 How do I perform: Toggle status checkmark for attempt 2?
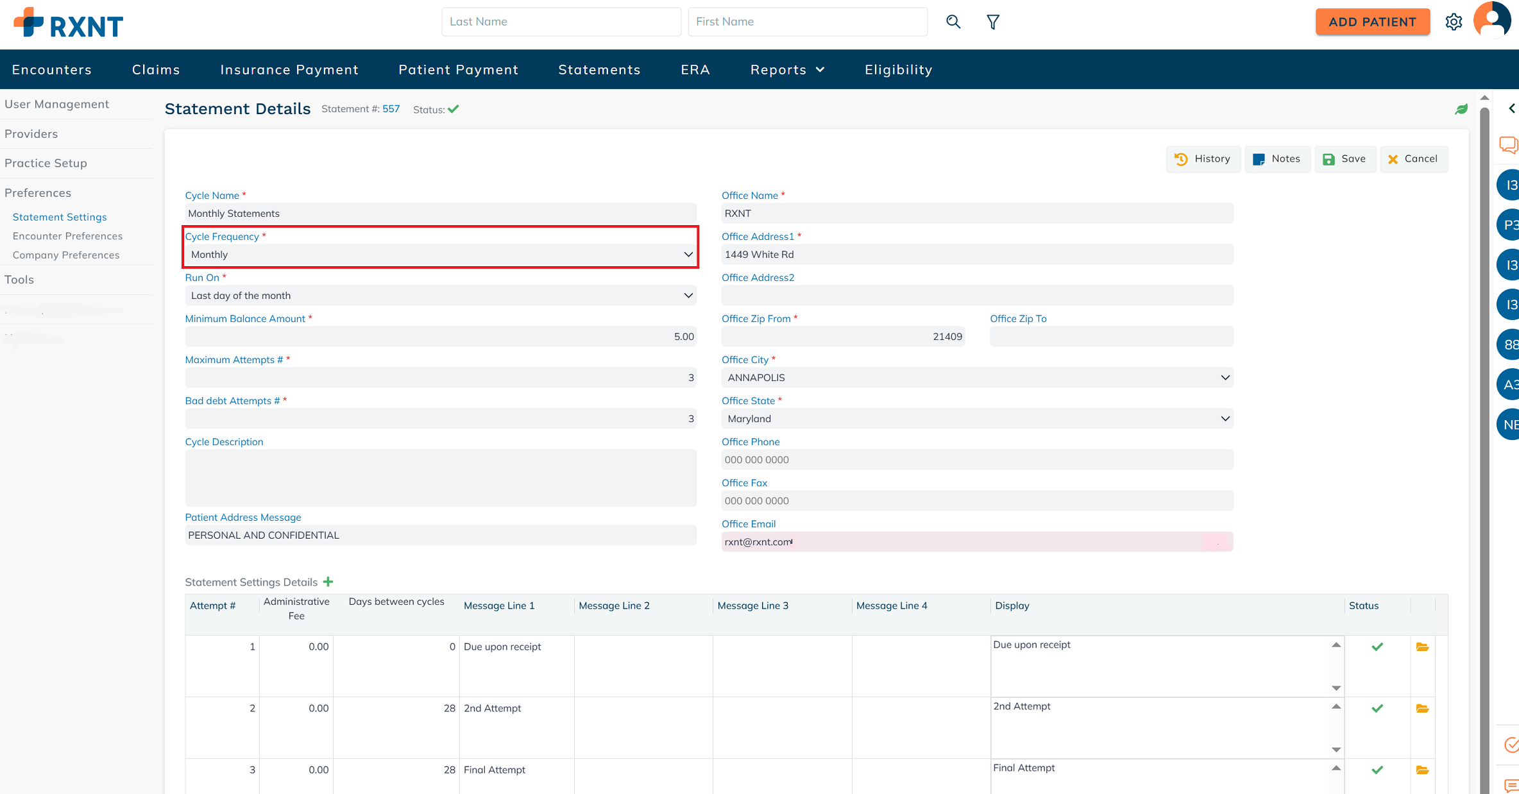[1377, 708]
